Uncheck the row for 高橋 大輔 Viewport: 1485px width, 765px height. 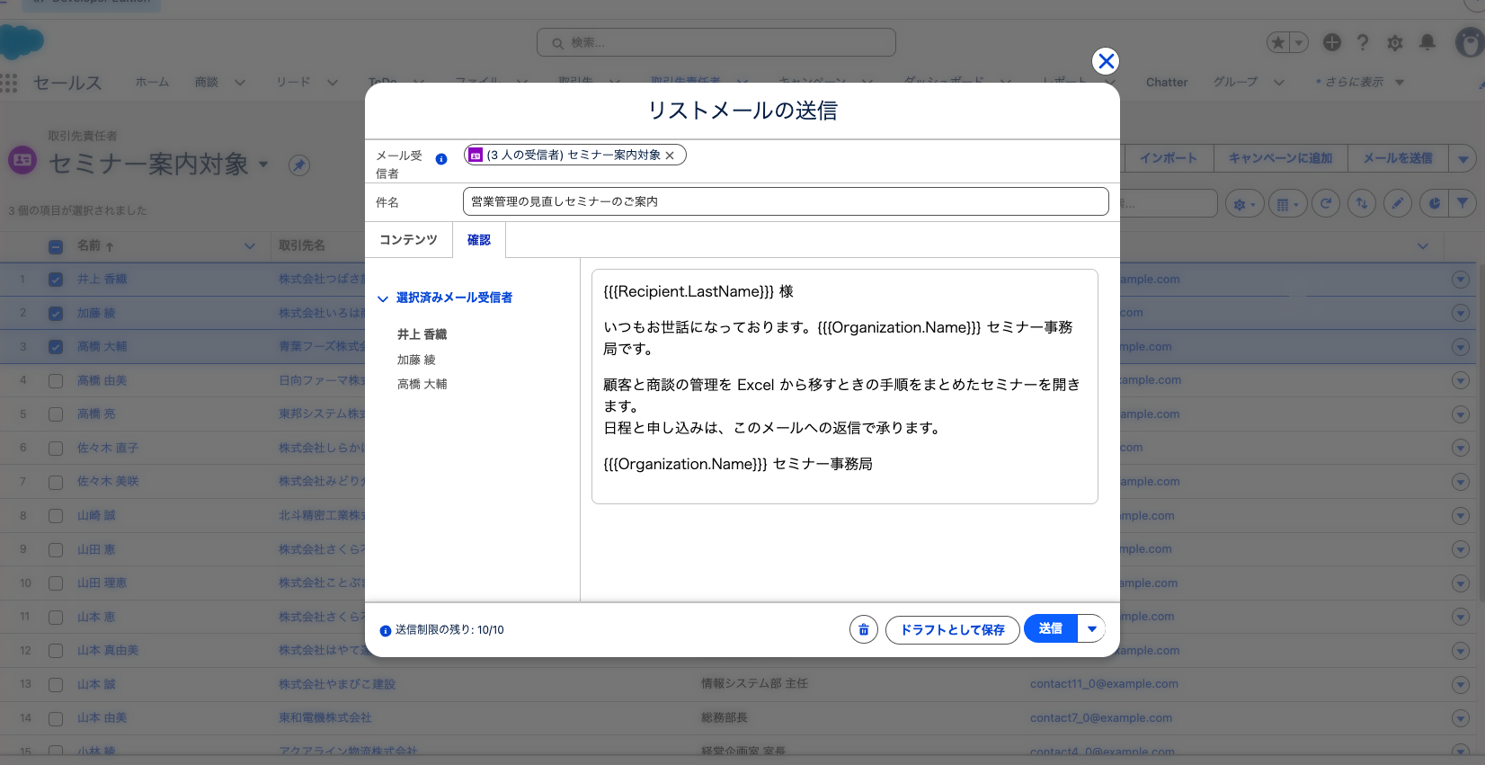(56, 347)
